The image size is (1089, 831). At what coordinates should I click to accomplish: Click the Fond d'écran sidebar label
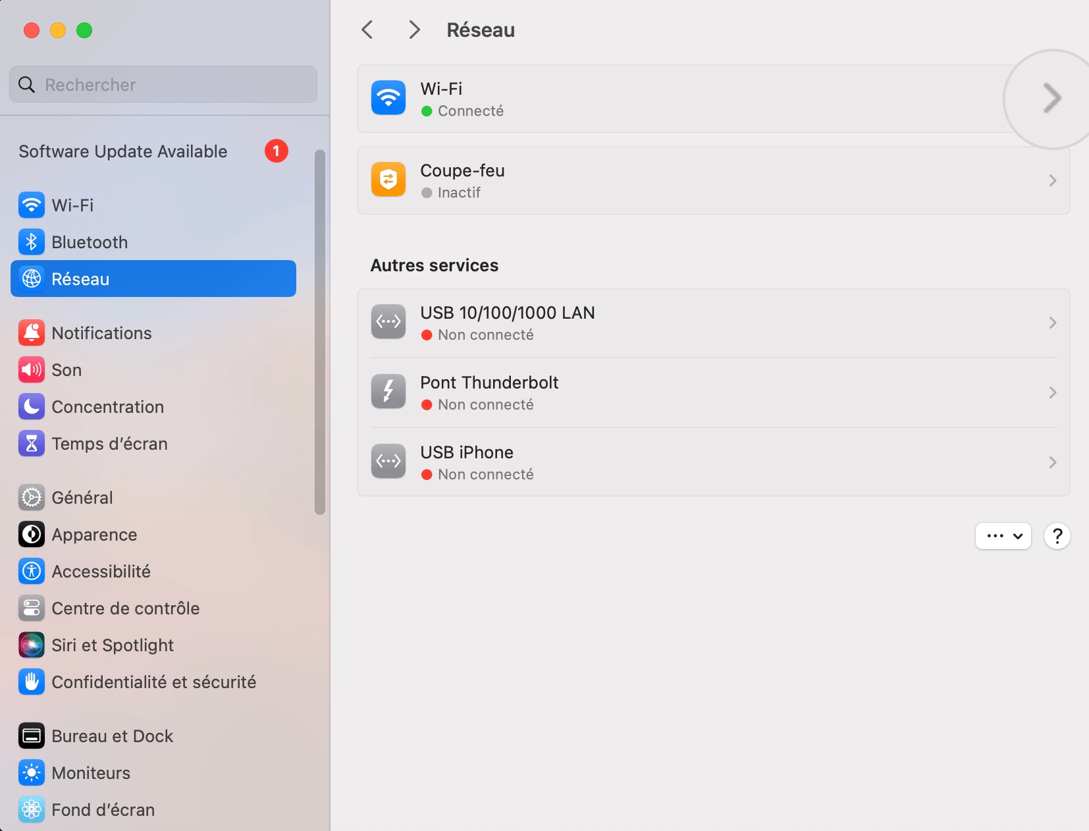tap(103, 810)
